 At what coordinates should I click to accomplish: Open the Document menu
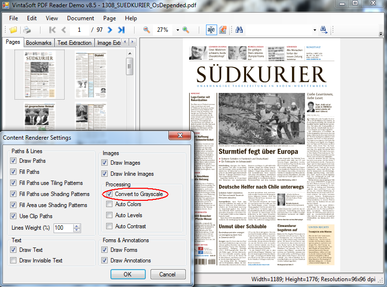coord(80,18)
